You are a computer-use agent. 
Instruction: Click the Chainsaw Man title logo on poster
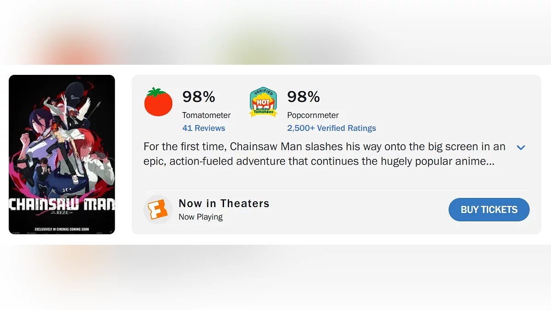pos(62,204)
